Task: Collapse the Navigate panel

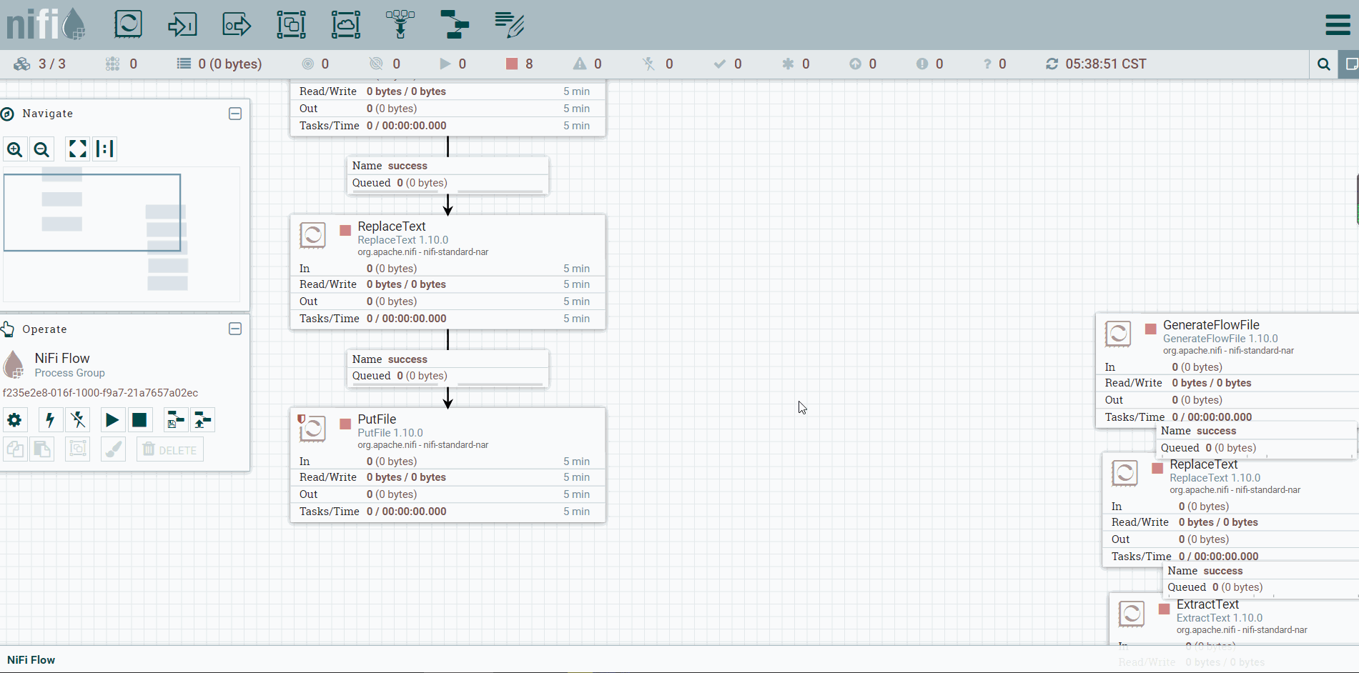Action: (234, 114)
